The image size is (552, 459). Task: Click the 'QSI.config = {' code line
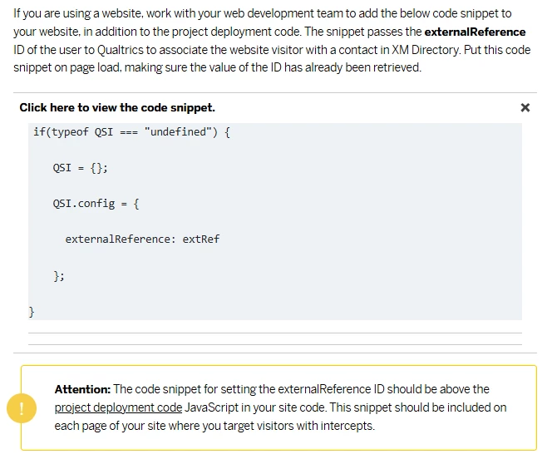click(96, 204)
